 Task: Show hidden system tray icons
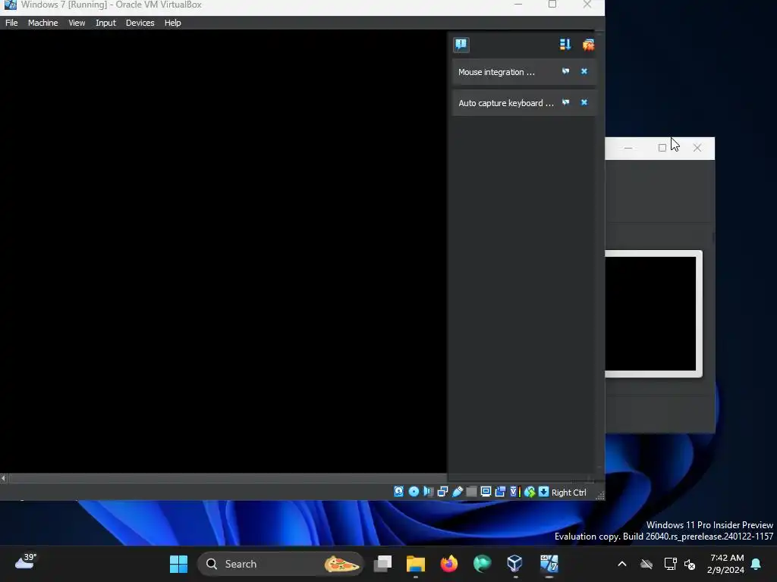point(622,564)
